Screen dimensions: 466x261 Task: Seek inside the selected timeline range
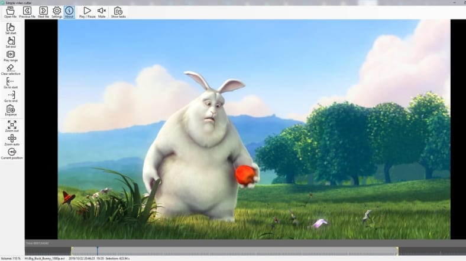point(234,251)
